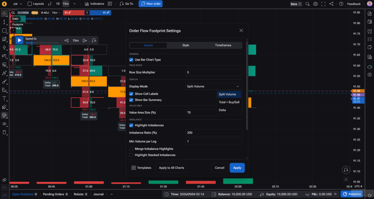Viewport: 374px width, 199px height.
Task: Click the user profile avatar
Action: tap(369, 4)
